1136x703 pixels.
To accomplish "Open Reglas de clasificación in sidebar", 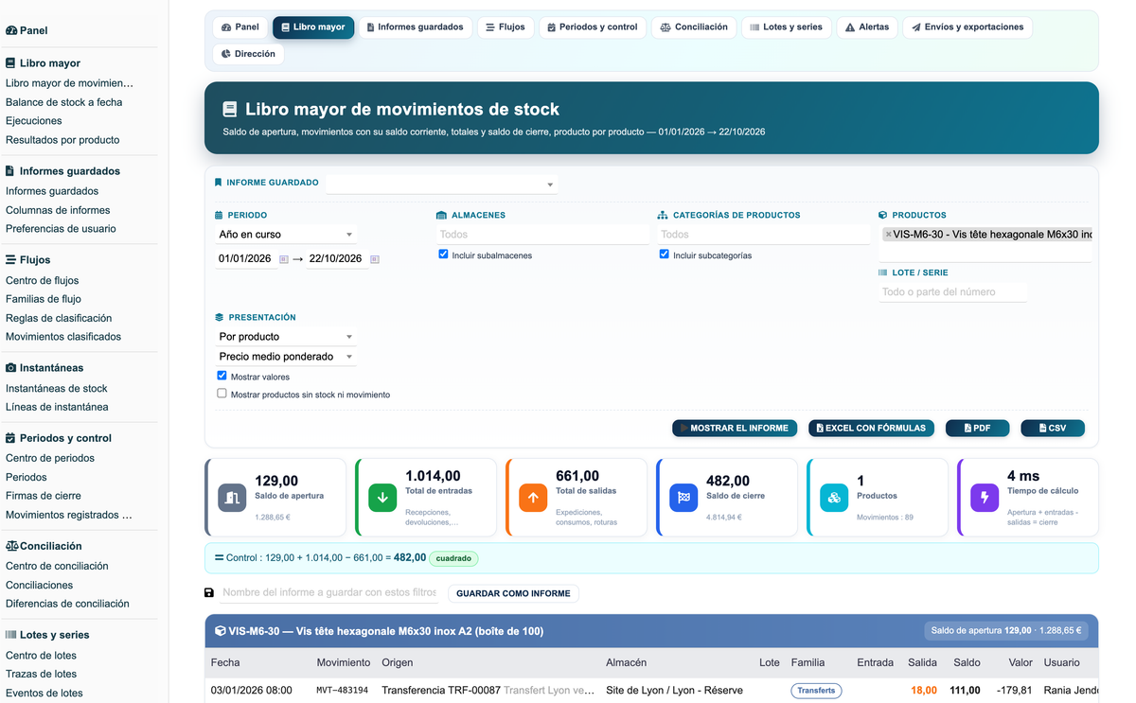I will pyautogui.click(x=59, y=318).
